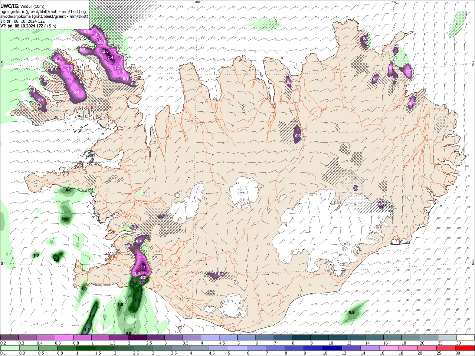The image size is (475, 356).
Task: Click the darkest purple 2–2.5 snow legend swatch
Action: coord(137,337)
